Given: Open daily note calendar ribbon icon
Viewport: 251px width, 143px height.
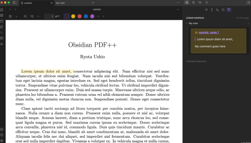Looking at the screenshot, I should (2, 21).
